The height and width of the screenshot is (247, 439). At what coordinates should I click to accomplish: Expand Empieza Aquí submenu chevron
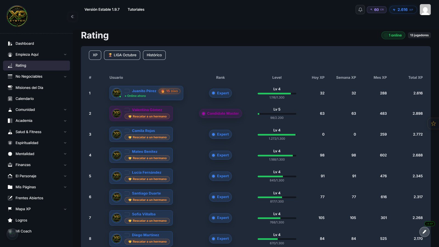pyautogui.click(x=65, y=55)
